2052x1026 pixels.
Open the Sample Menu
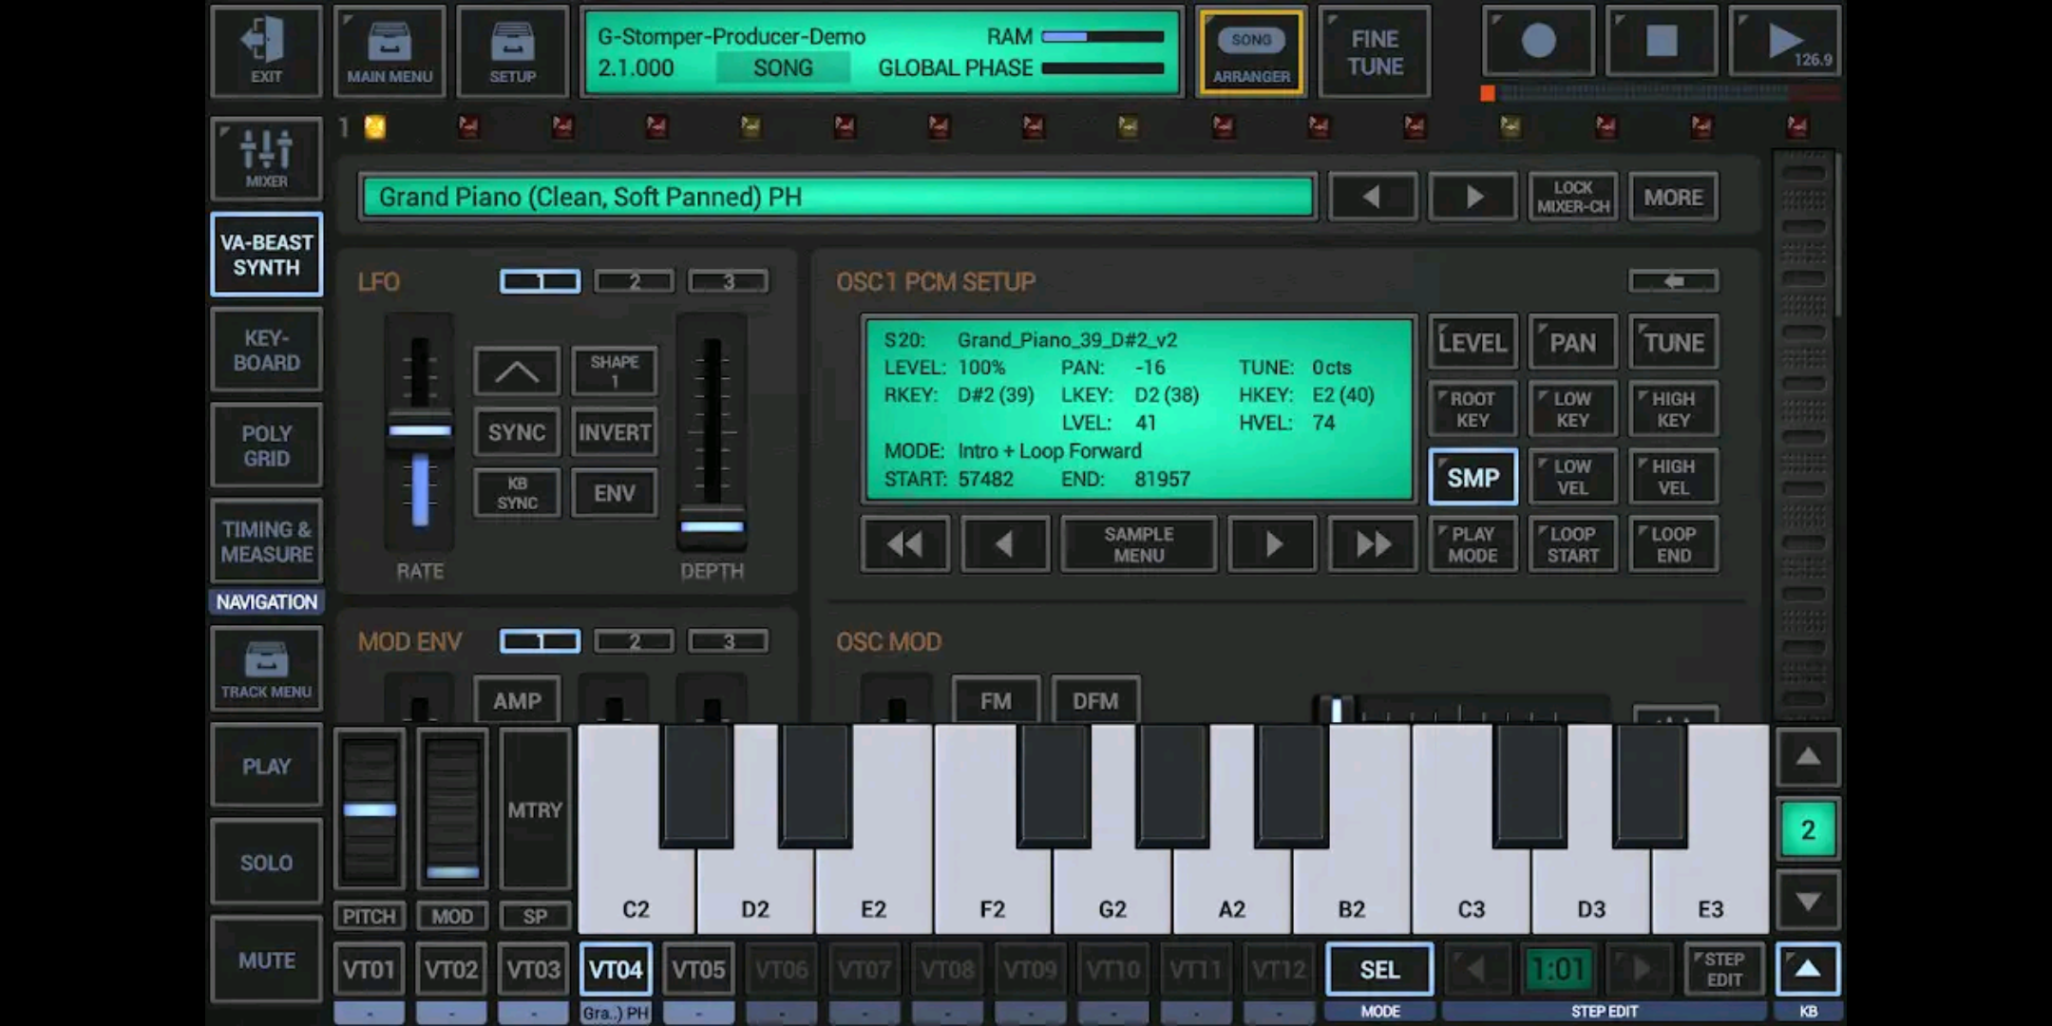(1138, 543)
